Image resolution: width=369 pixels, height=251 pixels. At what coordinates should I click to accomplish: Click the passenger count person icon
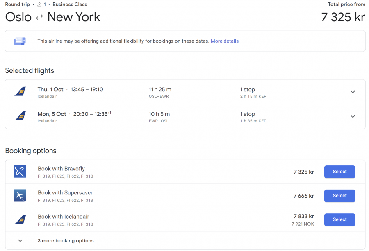coord(40,5)
